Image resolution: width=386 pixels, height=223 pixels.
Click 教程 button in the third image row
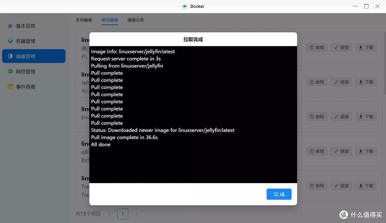[x=317, y=117]
